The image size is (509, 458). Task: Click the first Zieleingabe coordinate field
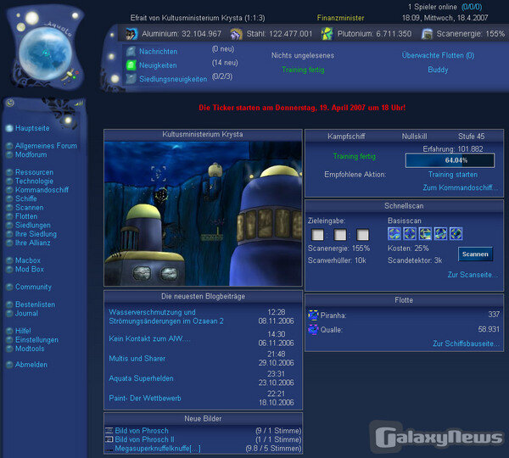coord(317,234)
